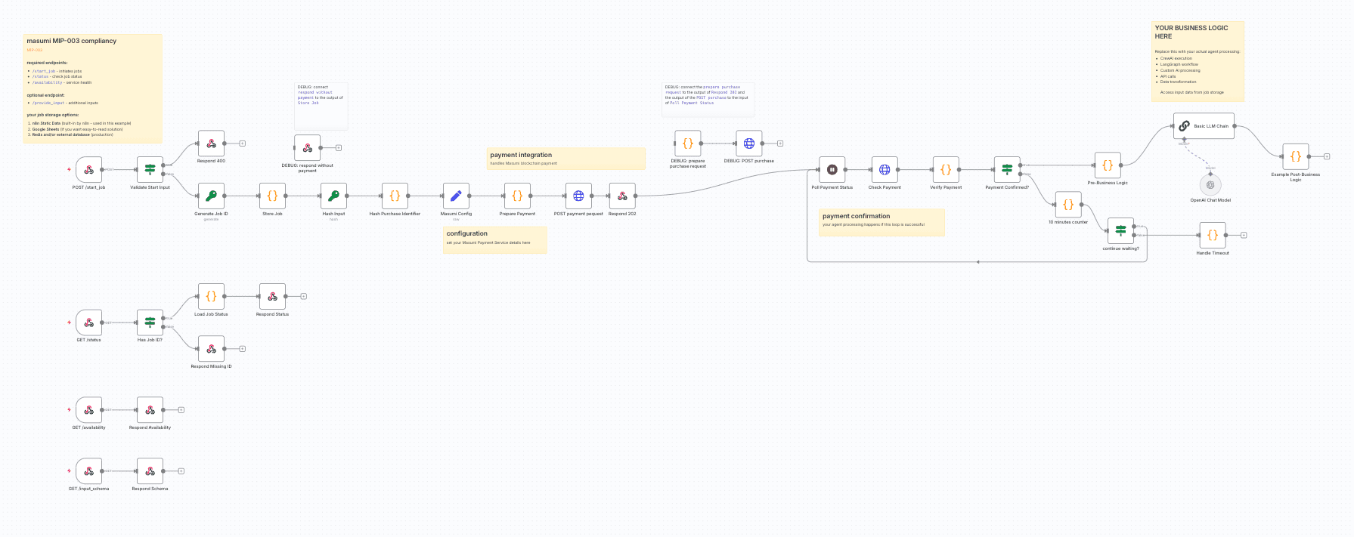This screenshot has height=537, width=1354.
Task: Open the Poll Payment Status wait node
Action: pos(832,170)
